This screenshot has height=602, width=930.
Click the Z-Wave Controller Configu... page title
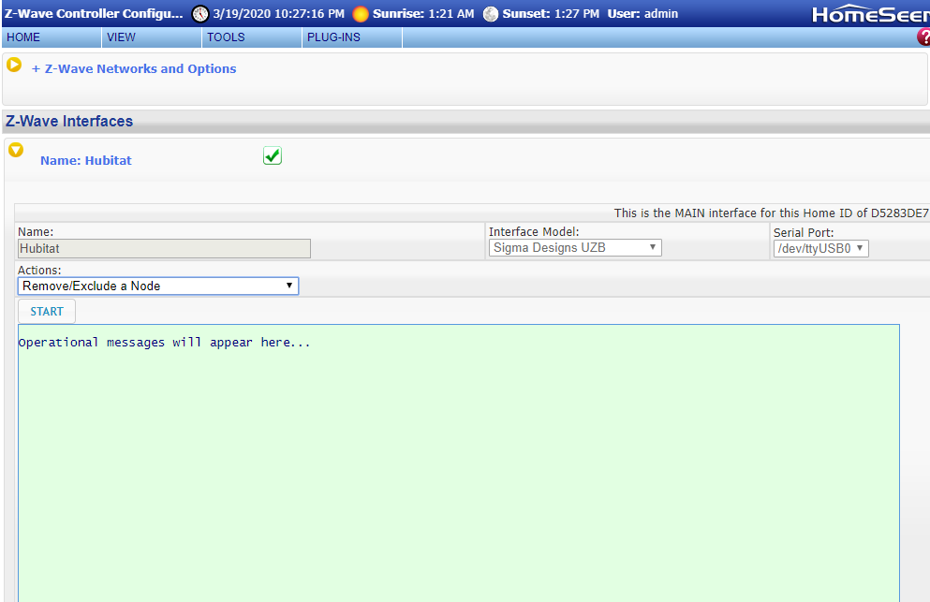coord(94,14)
